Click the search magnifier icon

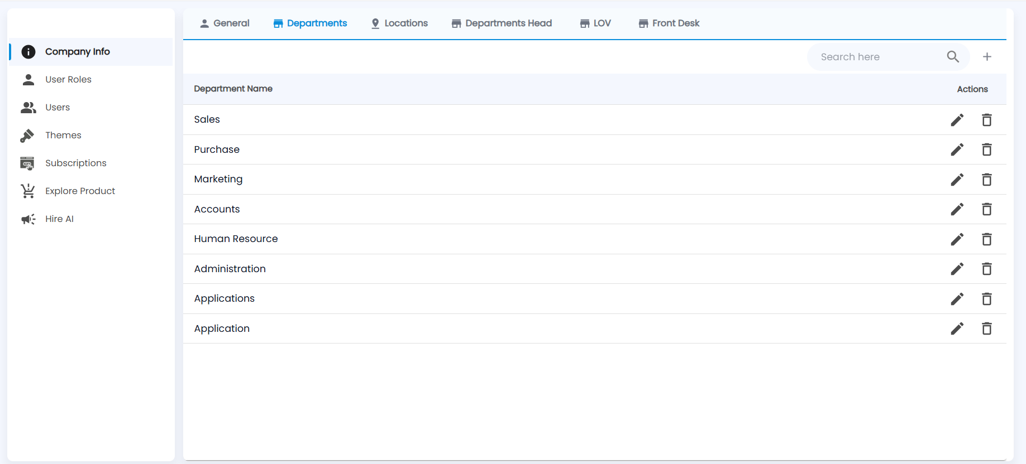coord(953,57)
